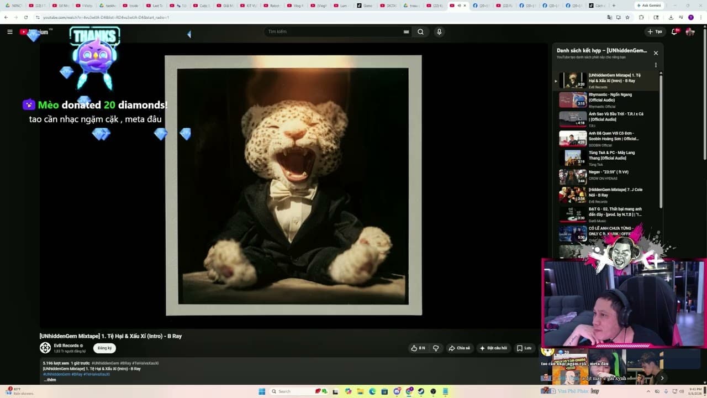This screenshot has height=398, width=707.
Task: Switch to the TikTok Game browser tab
Action: point(367,6)
